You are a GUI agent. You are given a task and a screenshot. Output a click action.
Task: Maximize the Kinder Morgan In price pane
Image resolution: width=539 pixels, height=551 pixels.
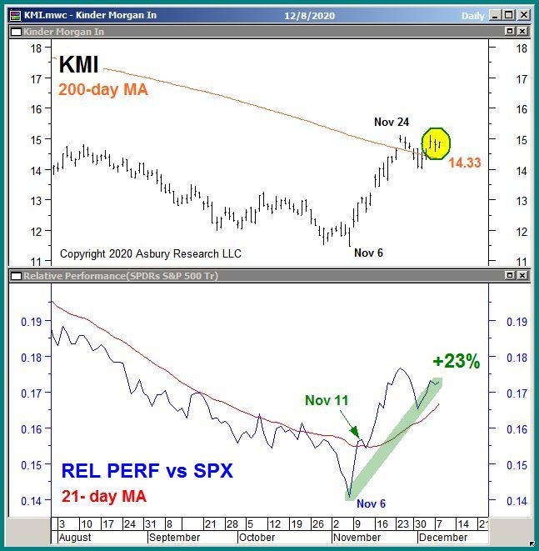(x=510, y=30)
